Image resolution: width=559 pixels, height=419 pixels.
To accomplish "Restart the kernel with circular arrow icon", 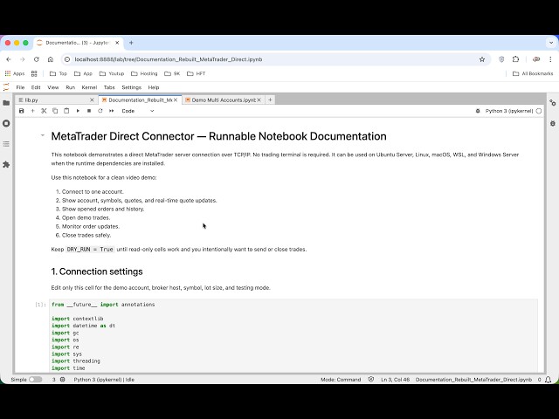I will [x=100, y=111].
